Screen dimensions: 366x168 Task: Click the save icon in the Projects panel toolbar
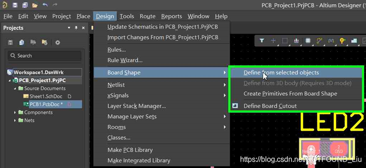pos(10,42)
